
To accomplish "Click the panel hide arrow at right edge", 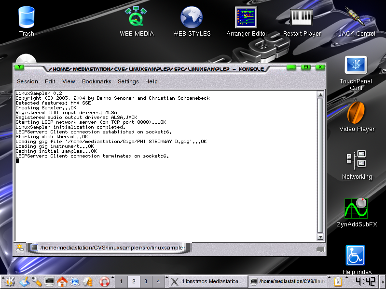I will coord(383,282).
